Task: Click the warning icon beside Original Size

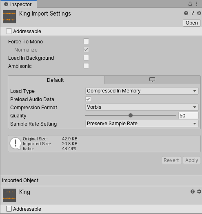Action: [16, 144]
